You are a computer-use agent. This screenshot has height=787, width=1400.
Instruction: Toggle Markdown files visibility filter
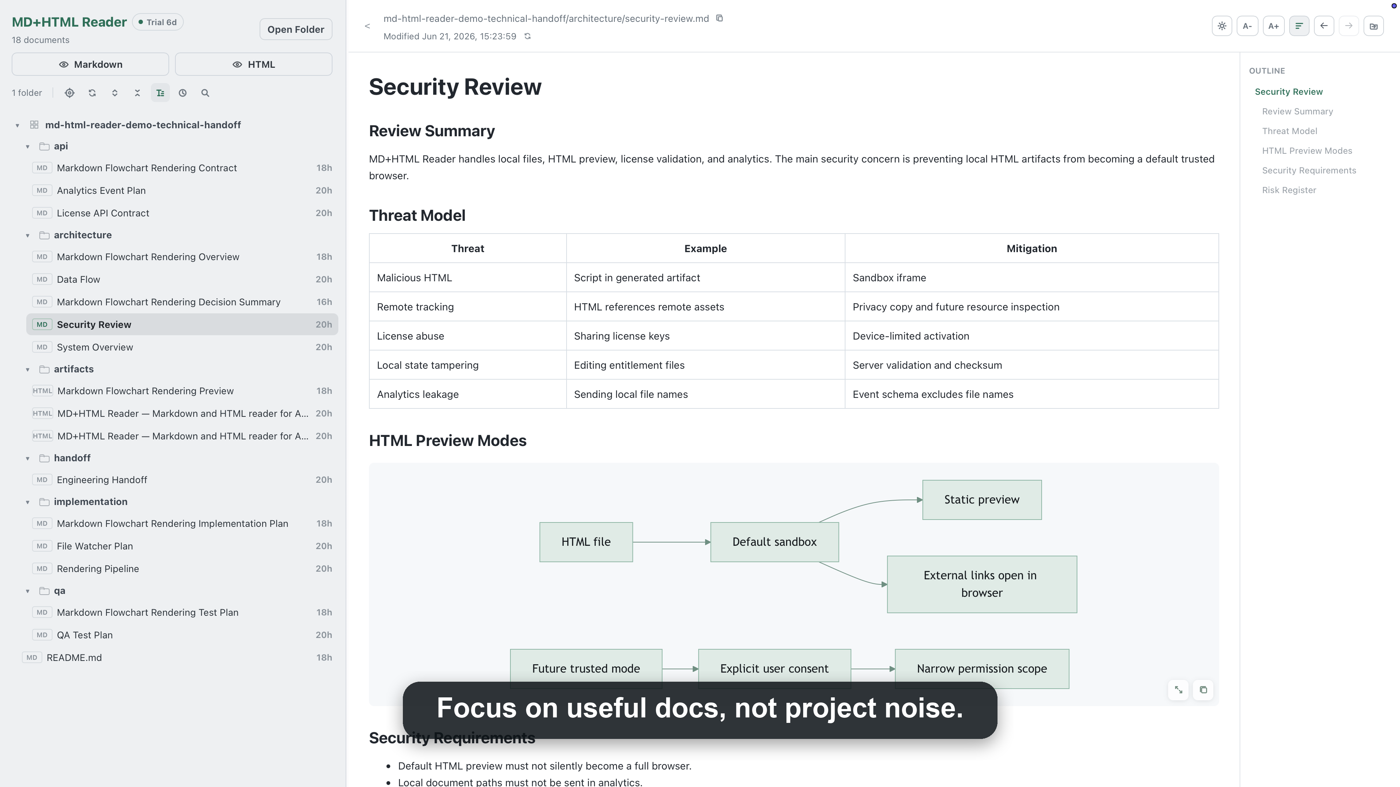point(90,64)
